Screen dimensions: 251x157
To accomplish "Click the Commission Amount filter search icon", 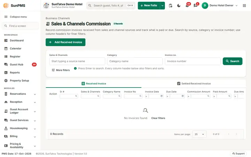I will pyautogui.click(x=208, y=96).
